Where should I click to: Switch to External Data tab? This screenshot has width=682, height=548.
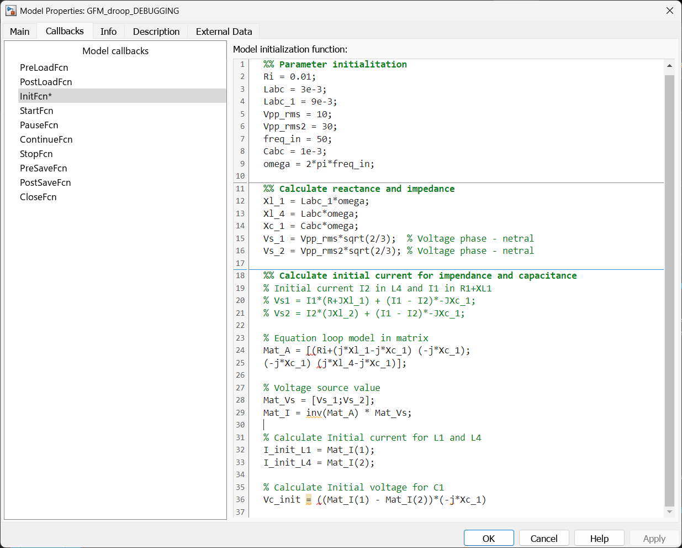[x=224, y=32]
